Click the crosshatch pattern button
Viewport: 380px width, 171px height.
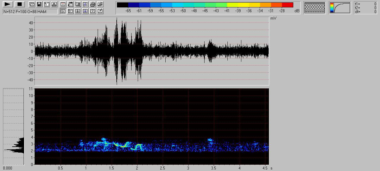(315, 7)
